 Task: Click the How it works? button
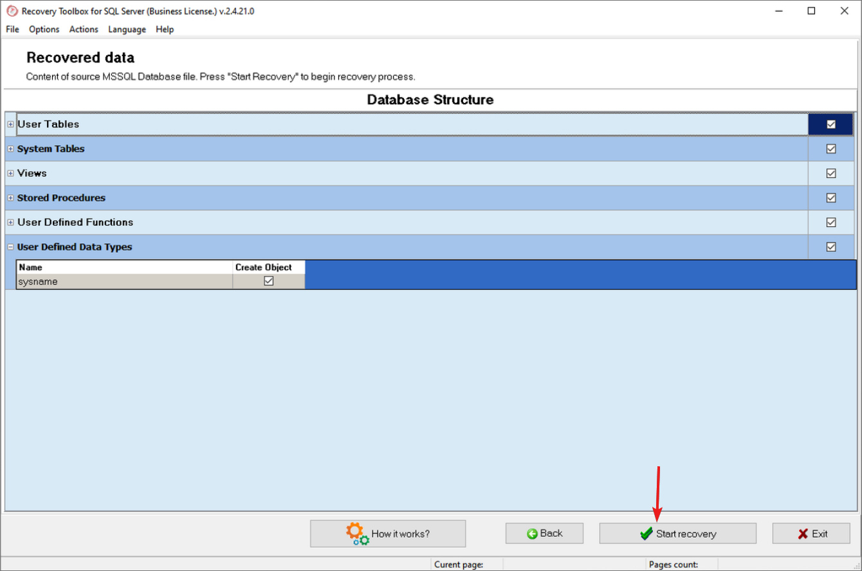[388, 534]
